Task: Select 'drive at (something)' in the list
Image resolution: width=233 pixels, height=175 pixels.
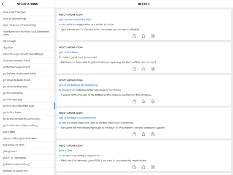Action: [27, 19]
